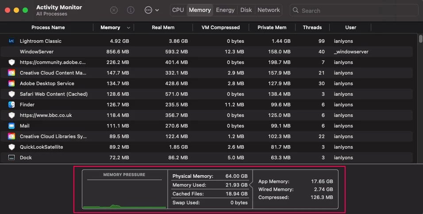This screenshot has width=423, height=214.
Task: Click the stop process (X) toolbar icon
Action: [114, 10]
